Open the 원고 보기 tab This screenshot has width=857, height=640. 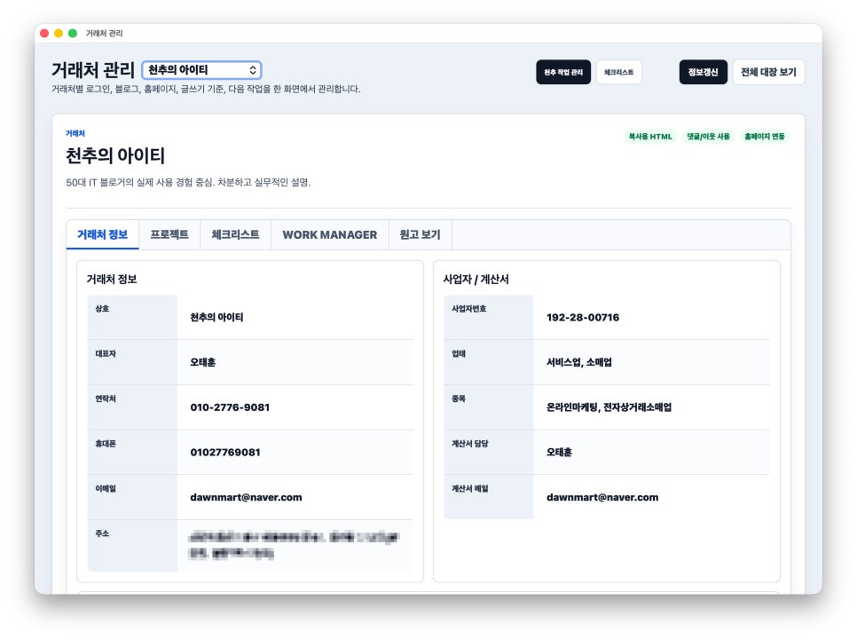pyautogui.click(x=420, y=234)
